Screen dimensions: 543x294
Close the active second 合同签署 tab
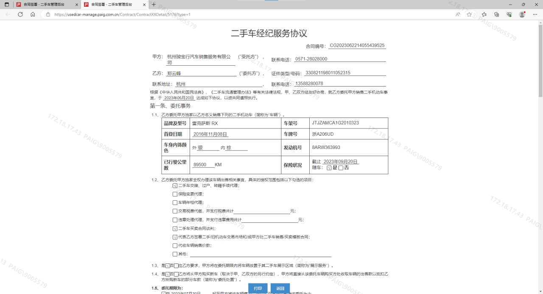click(x=144, y=4)
